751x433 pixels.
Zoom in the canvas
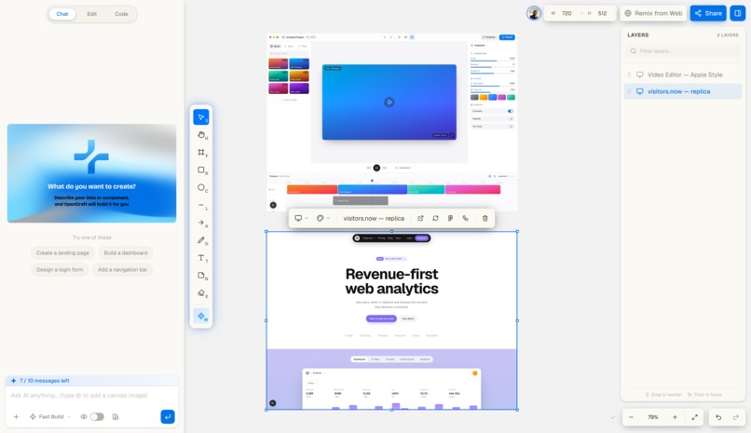pyautogui.click(x=675, y=417)
